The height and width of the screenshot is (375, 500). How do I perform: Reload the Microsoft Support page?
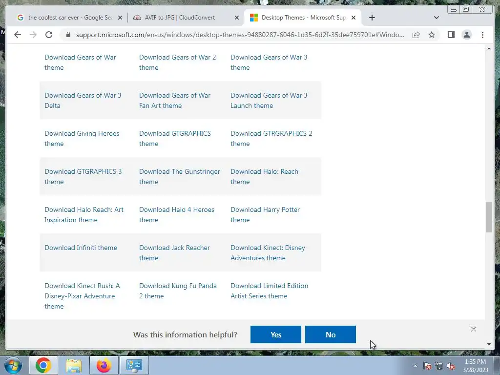click(49, 35)
